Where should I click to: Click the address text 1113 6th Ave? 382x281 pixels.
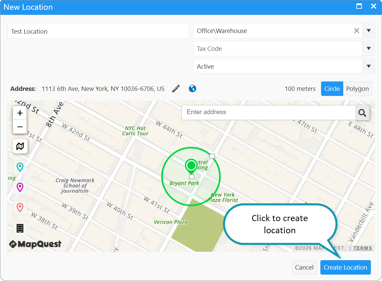click(x=103, y=89)
